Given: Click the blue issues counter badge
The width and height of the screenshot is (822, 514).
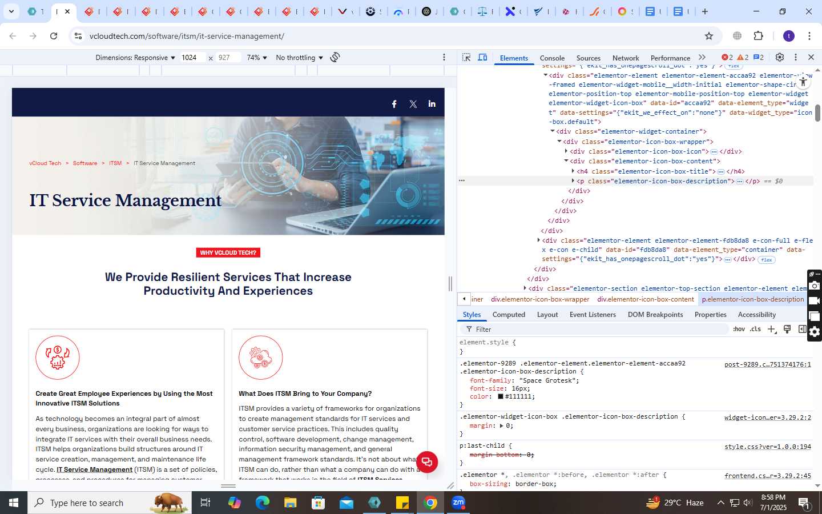Looking at the screenshot, I should click(759, 58).
